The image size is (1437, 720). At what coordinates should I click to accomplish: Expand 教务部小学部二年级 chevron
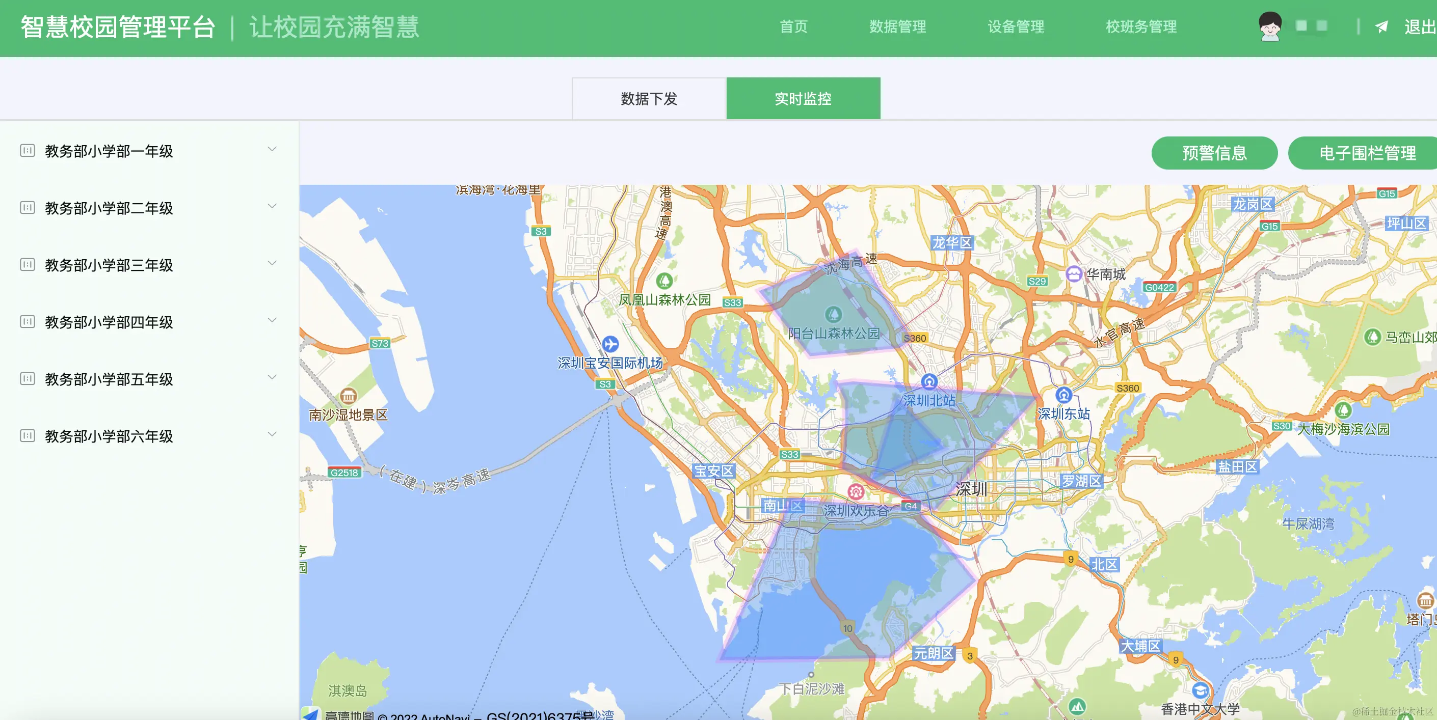click(272, 206)
